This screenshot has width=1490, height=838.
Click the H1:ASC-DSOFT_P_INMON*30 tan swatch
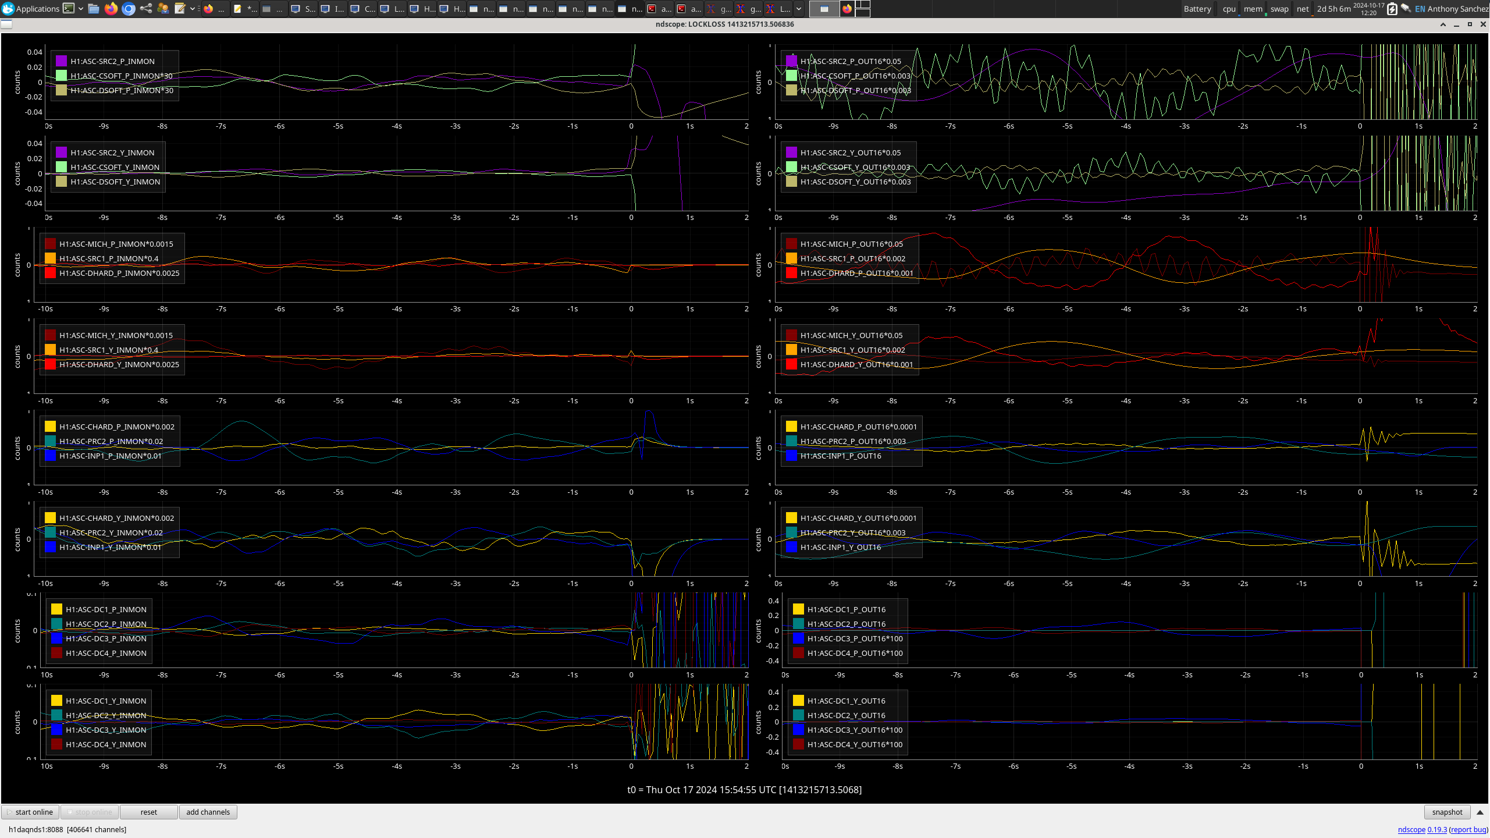coord(62,90)
